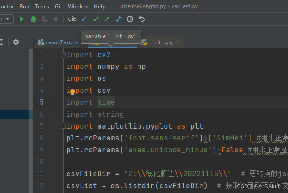Open Git compare/merge branches icon
This screenshot has height=193, width=288.
119,19
